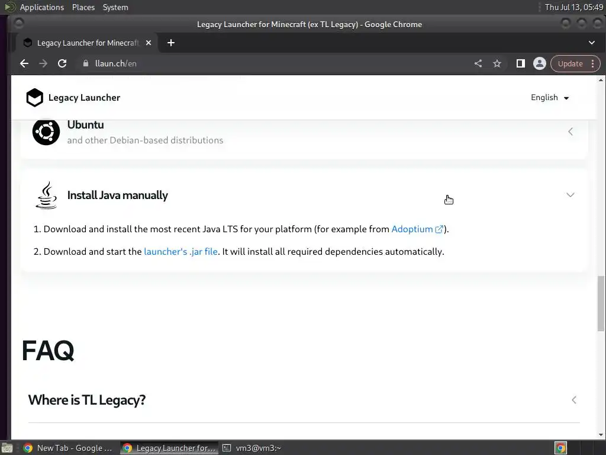Click the window menu button in title bar
The height and width of the screenshot is (455, 606).
pyautogui.click(x=18, y=24)
